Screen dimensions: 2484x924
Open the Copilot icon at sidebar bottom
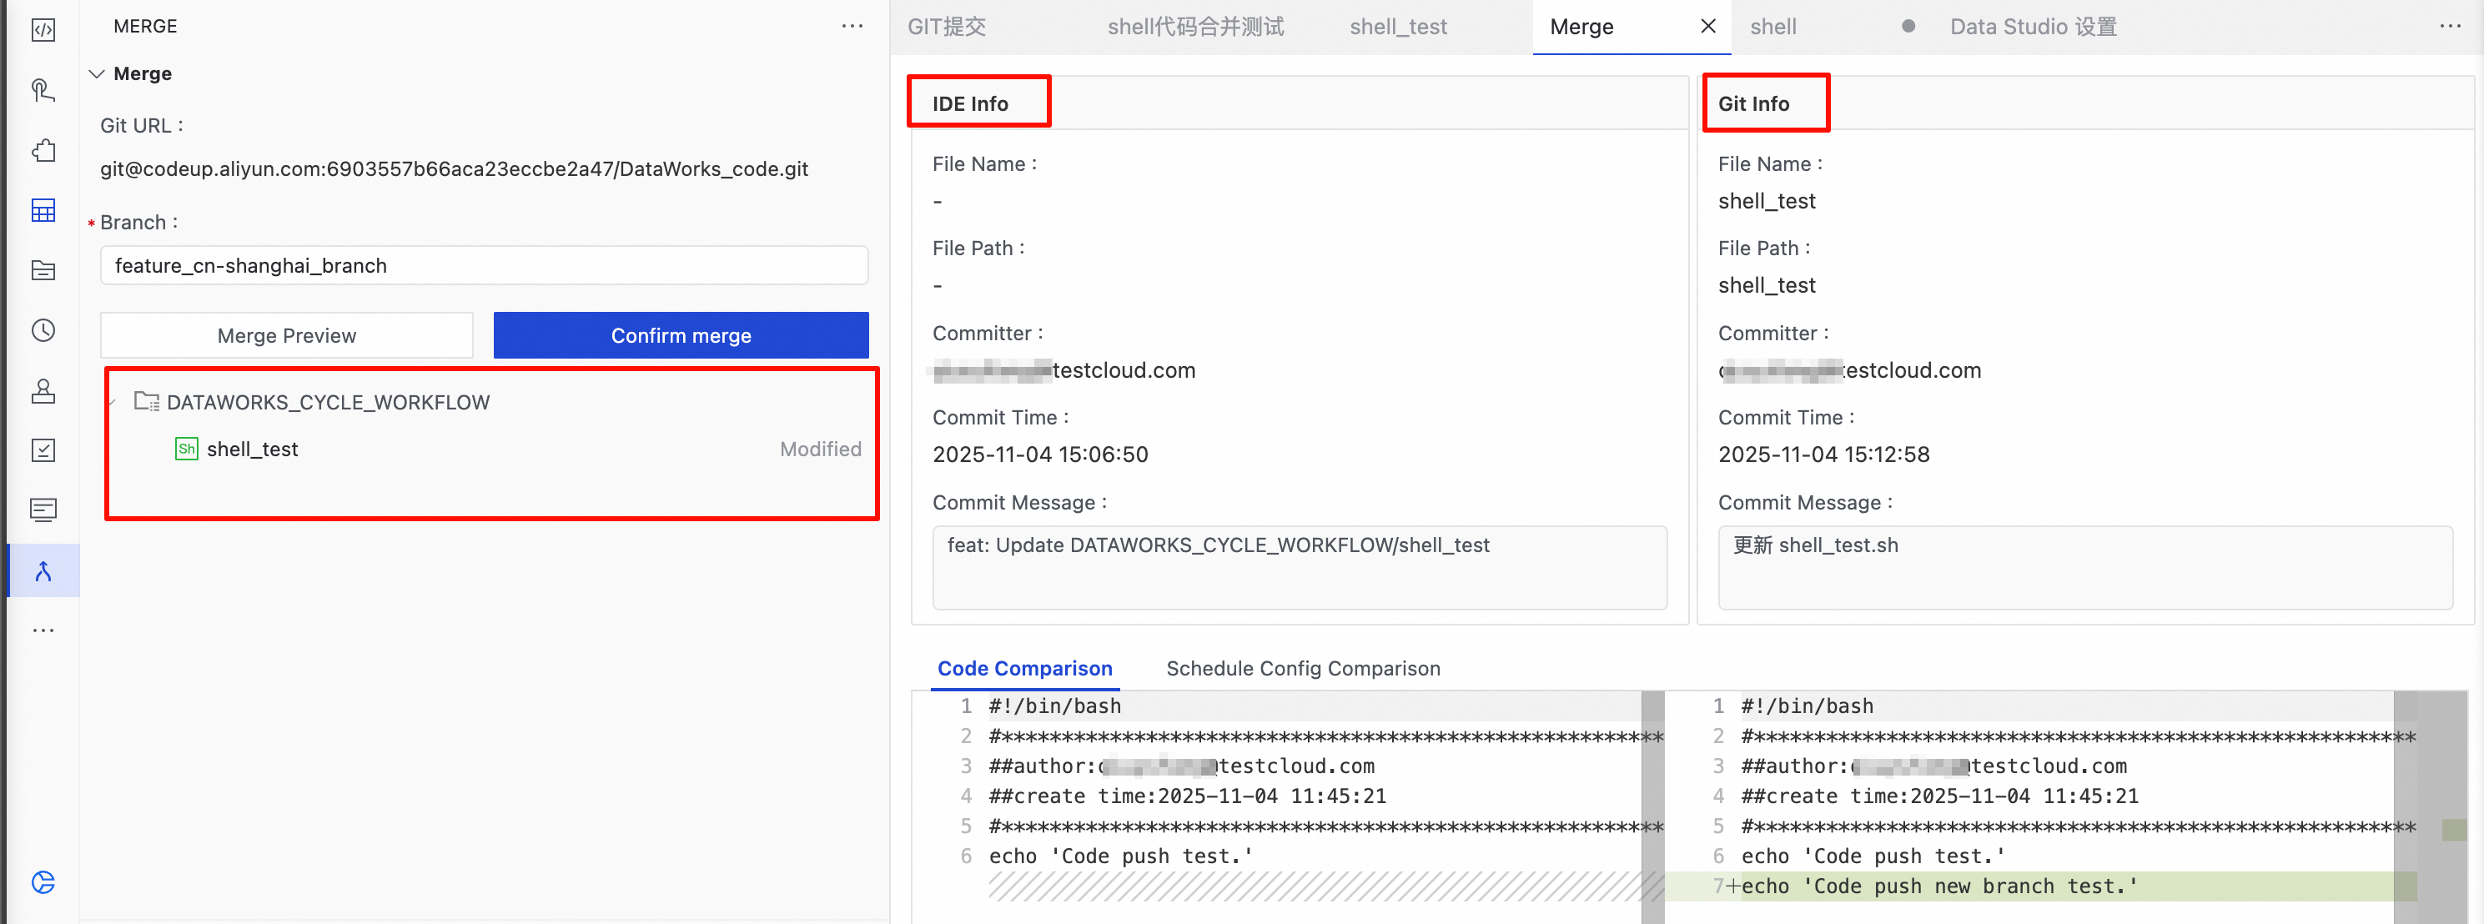[x=43, y=881]
